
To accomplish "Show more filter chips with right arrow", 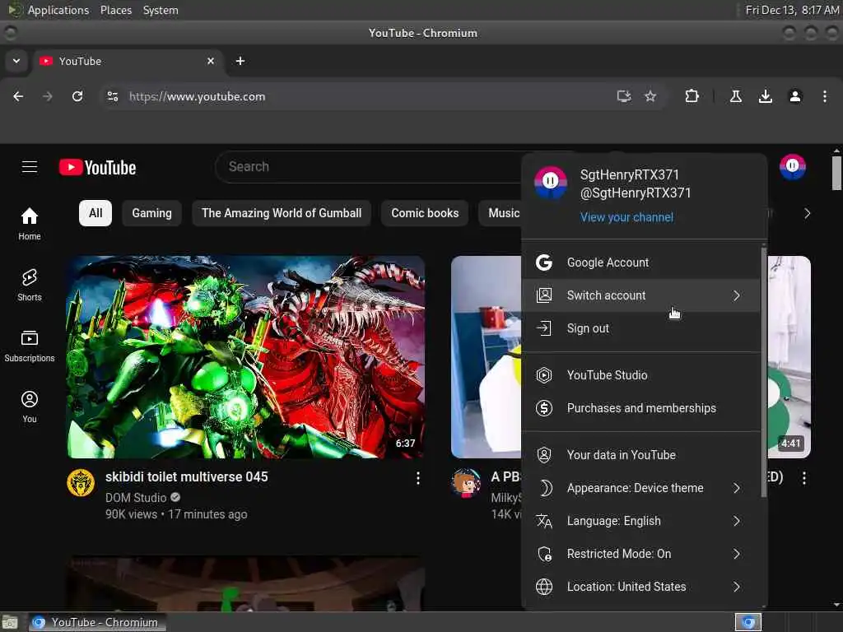I will point(807,213).
